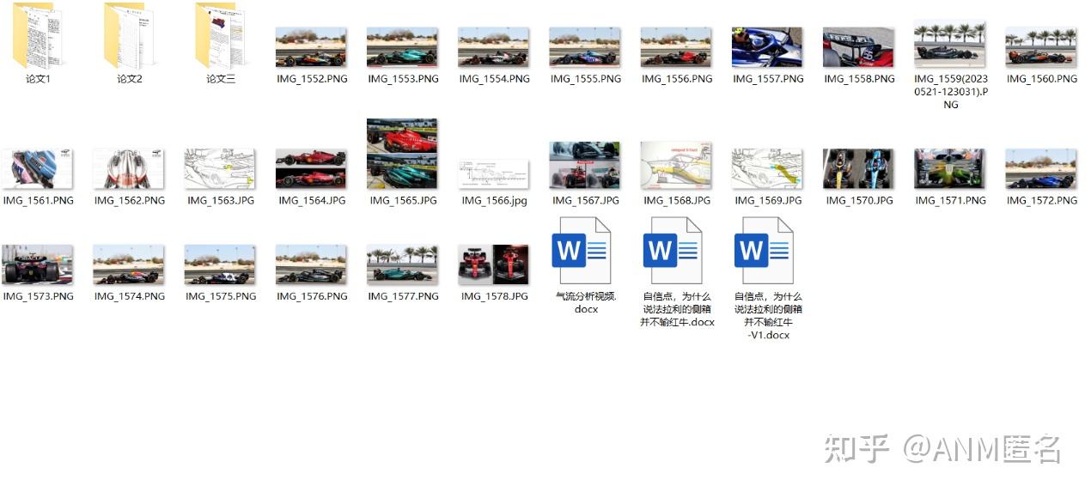Click the file name text IMG_1573.PNG
The width and height of the screenshot is (1091, 492).
coord(39,296)
